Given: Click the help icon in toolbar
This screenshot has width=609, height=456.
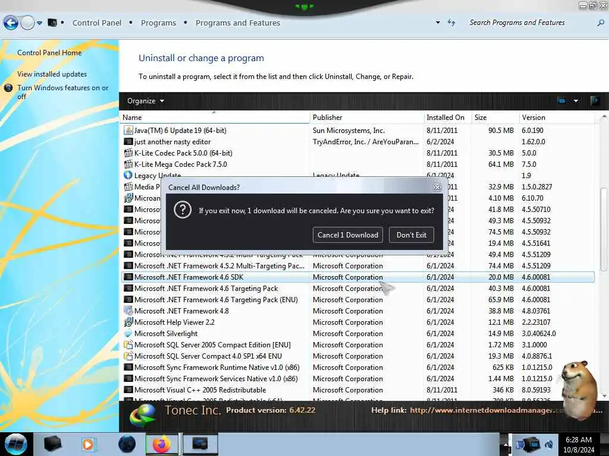Looking at the screenshot, I should (x=594, y=101).
